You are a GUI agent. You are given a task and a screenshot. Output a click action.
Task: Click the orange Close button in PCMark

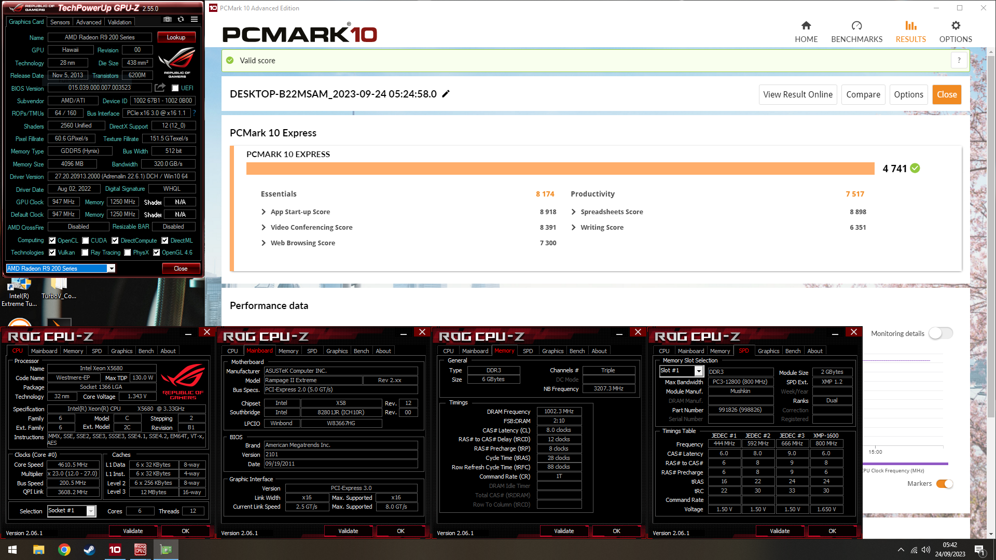(x=946, y=94)
